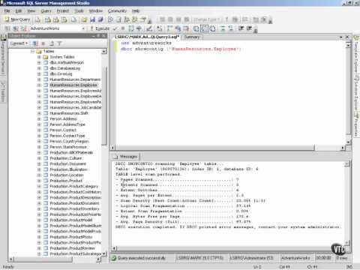Parse the query with the checkmark icon
The height and width of the screenshot is (270, 360).
[115, 28]
